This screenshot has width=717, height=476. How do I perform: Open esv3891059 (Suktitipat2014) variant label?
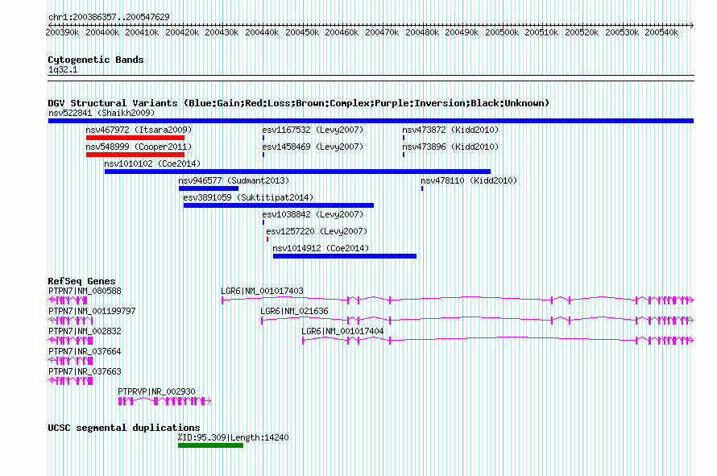[x=248, y=197]
